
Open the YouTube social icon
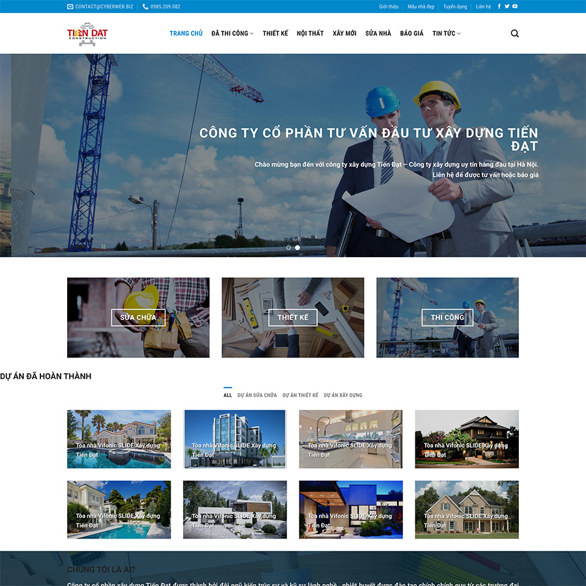[515, 7]
